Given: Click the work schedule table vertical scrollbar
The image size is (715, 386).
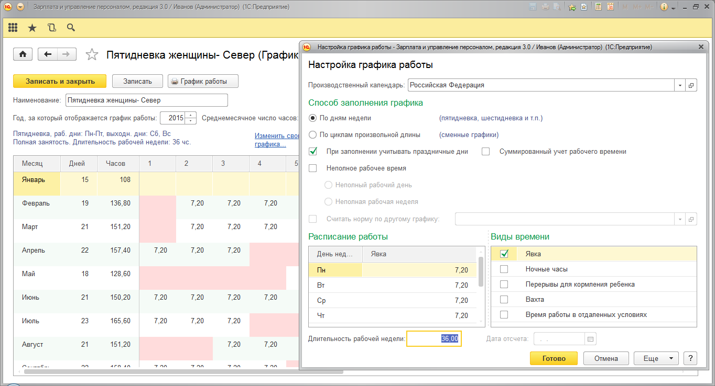Looking at the screenshot, I should click(481, 272).
